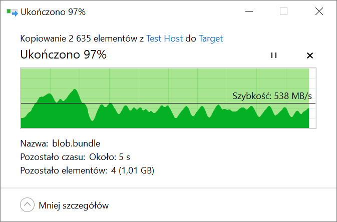Image resolution: width=337 pixels, height=222 pixels.
Task: Click the Mniej szczegółów label
Action: tap(74, 205)
